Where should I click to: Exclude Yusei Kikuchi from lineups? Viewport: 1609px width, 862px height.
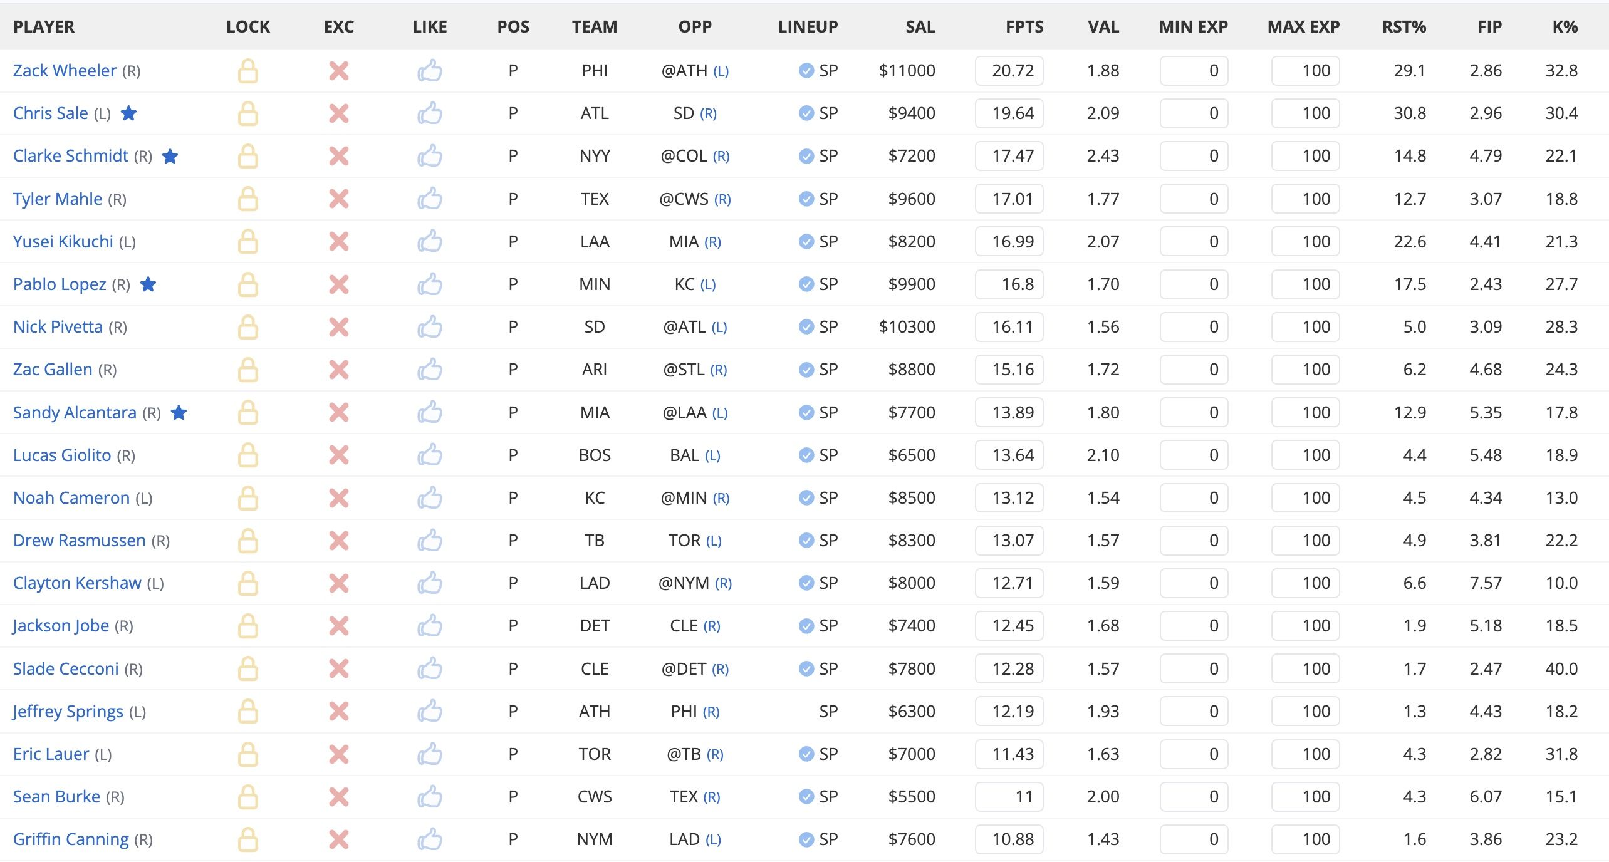(x=339, y=242)
